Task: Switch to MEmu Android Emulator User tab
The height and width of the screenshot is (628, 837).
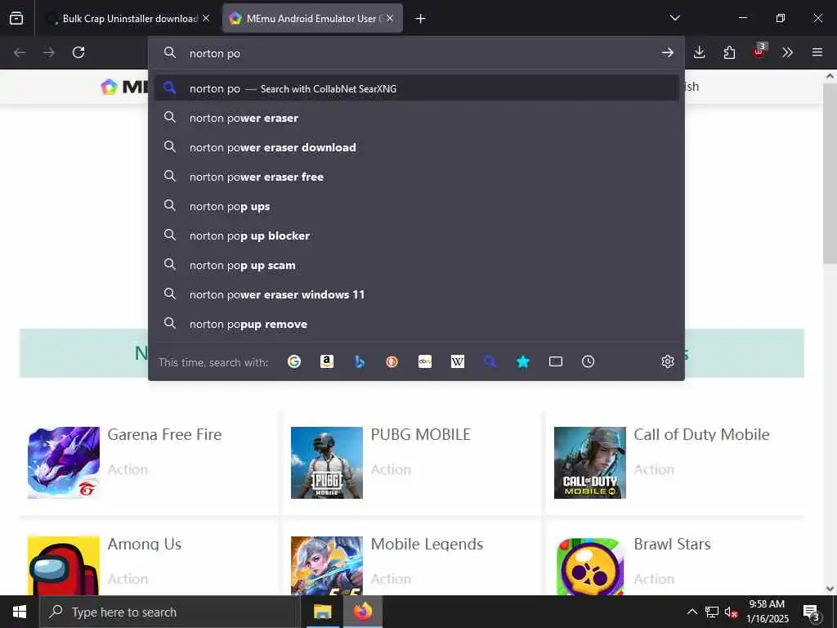Action: tap(312, 18)
